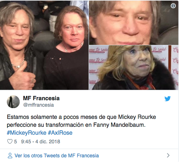Open the #MickeyRourke hashtag
The height and width of the screenshot is (162, 179).
[27, 133]
